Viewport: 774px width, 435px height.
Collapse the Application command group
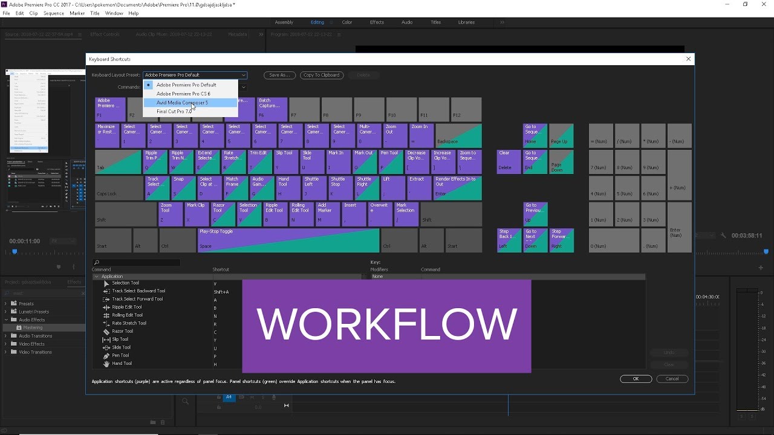coord(96,277)
